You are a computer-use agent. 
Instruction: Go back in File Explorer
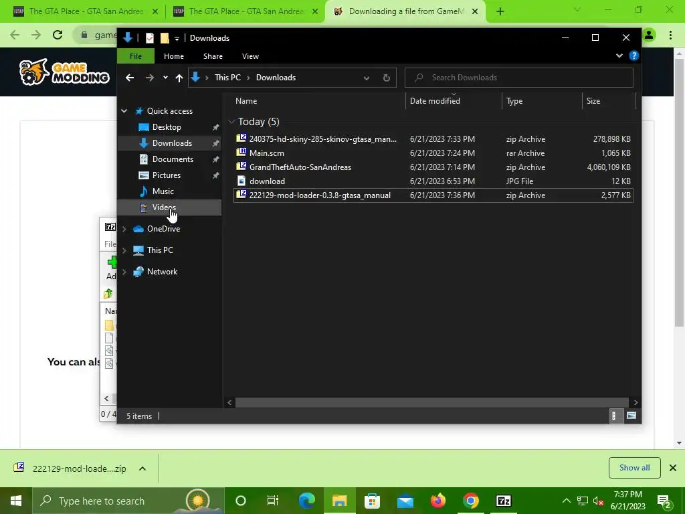pyautogui.click(x=130, y=78)
